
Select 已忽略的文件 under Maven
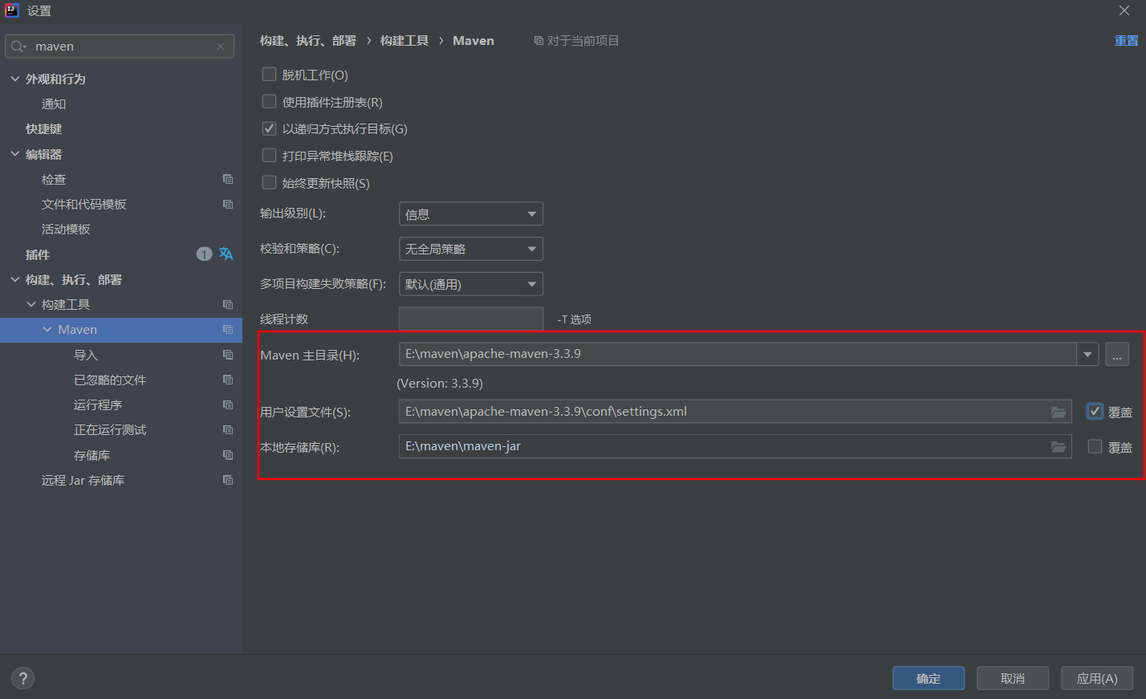[110, 380]
